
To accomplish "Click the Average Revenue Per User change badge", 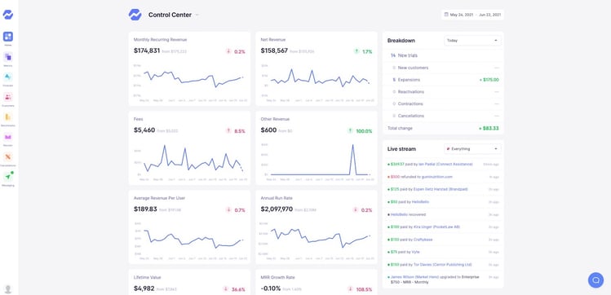I will 236,209.
